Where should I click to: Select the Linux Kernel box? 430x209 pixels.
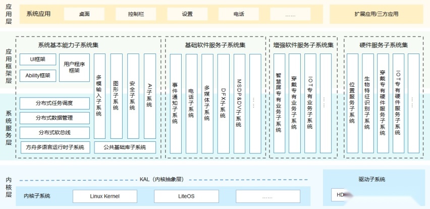[105, 196]
